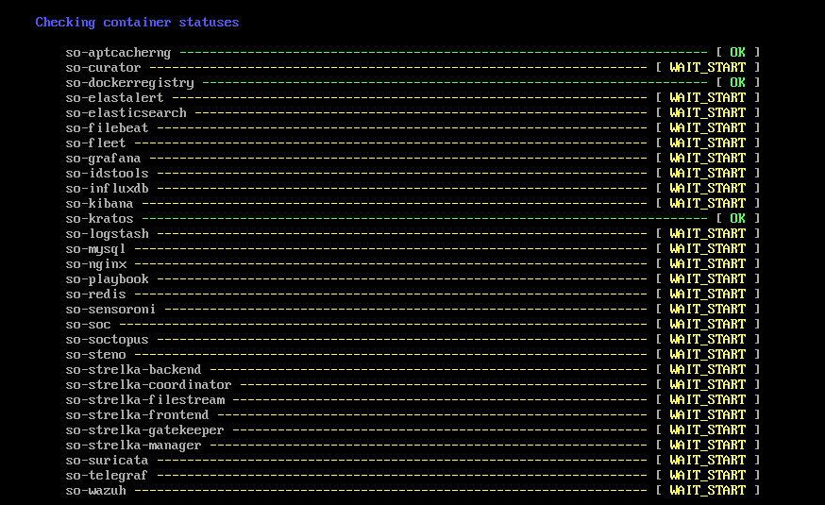Select the so-strelka-gatekeeper row label

pyautogui.click(x=144, y=430)
